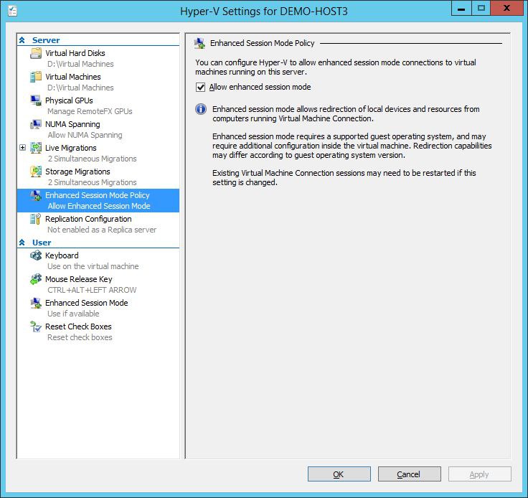Click the Keyboard settings icon
The height and width of the screenshot is (498, 528).
[36, 255]
